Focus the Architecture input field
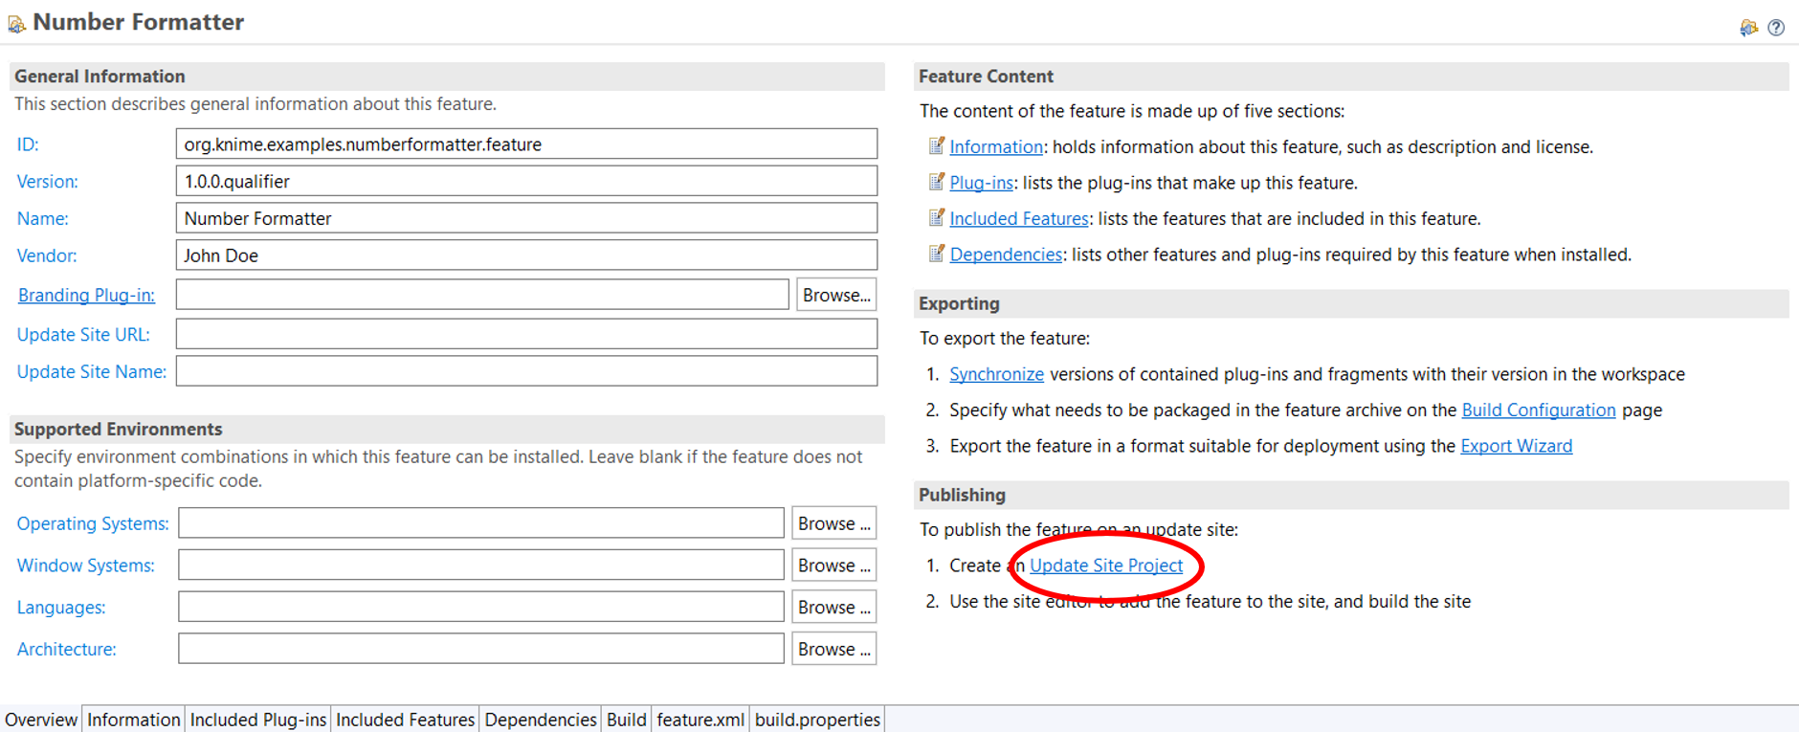The image size is (1799, 732). [x=481, y=649]
